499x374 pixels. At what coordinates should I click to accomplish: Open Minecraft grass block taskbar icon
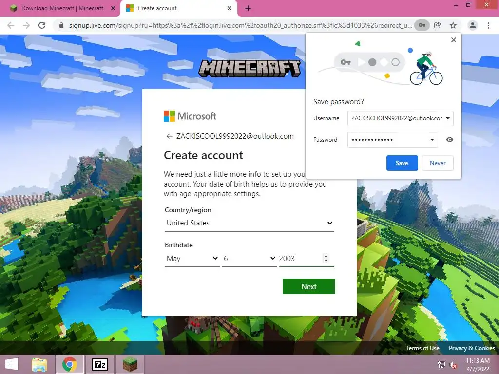pos(130,364)
